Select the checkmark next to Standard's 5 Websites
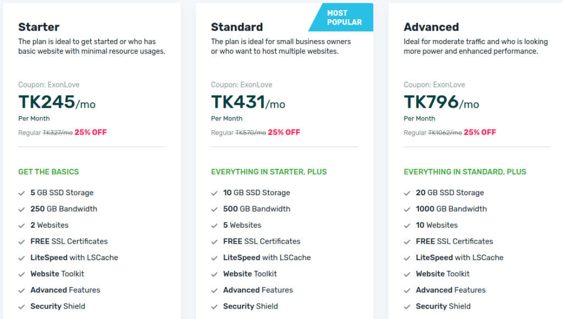 tap(214, 225)
